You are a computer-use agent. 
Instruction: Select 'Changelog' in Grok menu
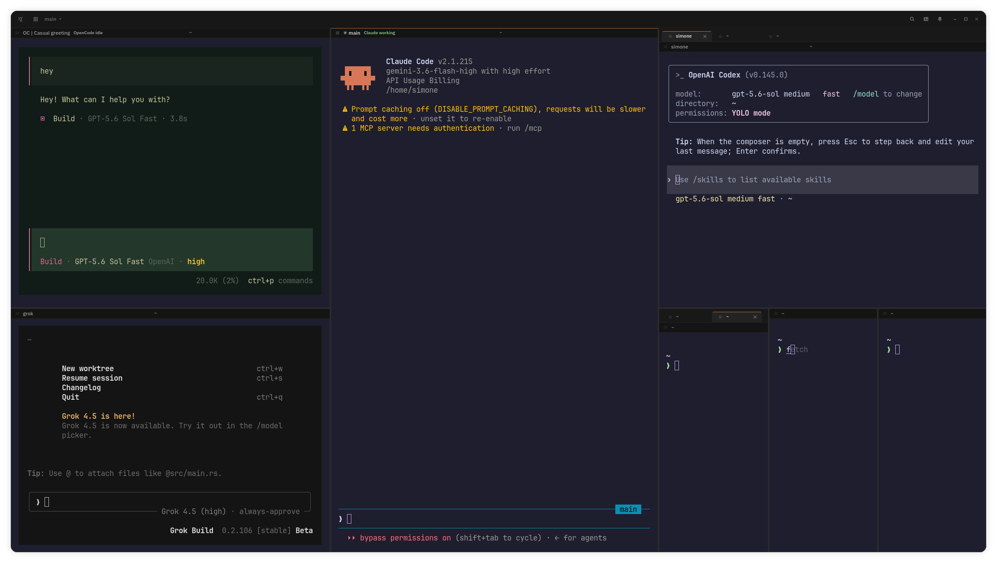(81, 388)
